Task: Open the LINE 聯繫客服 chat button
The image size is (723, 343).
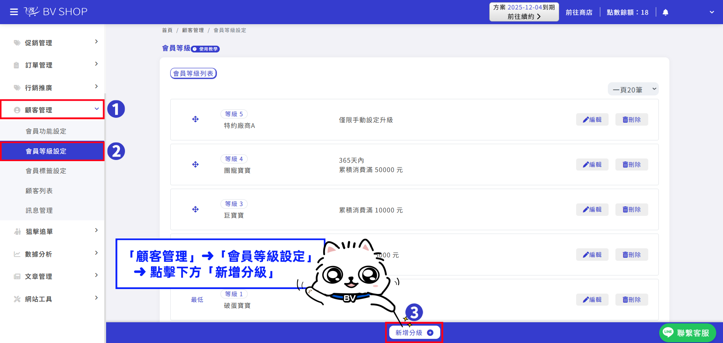Action: pos(688,333)
